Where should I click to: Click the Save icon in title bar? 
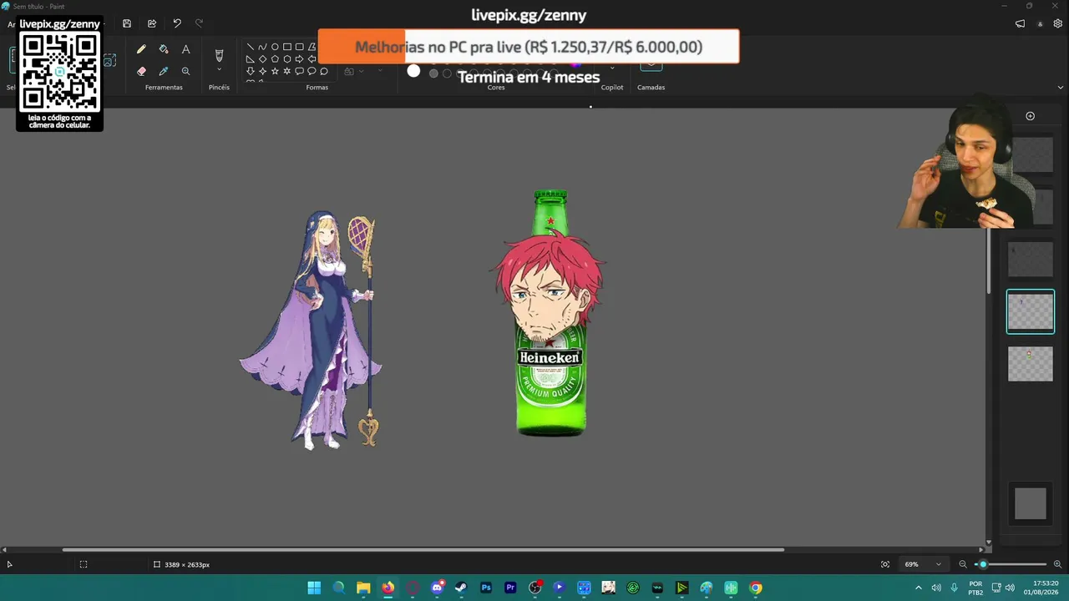point(127,23)
